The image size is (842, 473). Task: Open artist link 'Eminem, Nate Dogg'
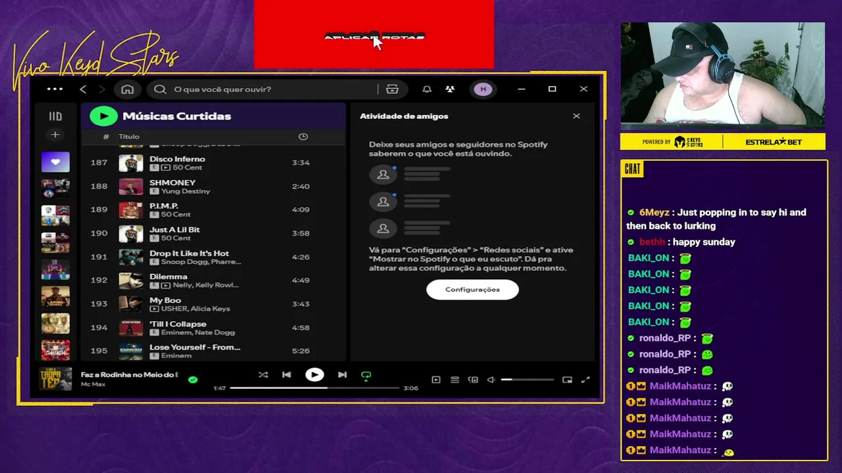[x=197, y=332]
